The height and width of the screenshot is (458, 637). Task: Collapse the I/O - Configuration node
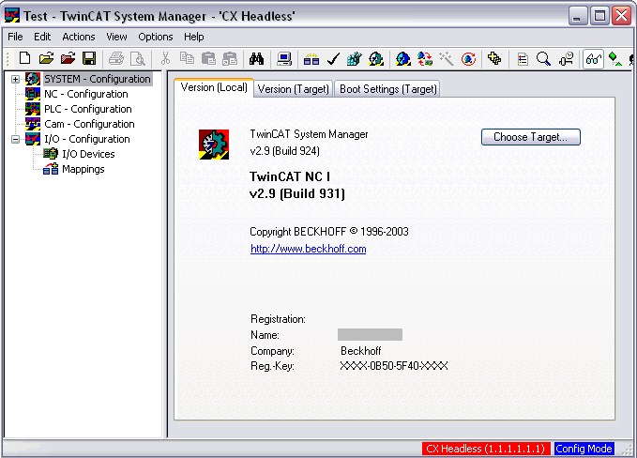coord(15,139)
